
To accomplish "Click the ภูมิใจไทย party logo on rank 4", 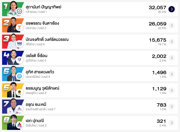I will click(x=19, y=60).
